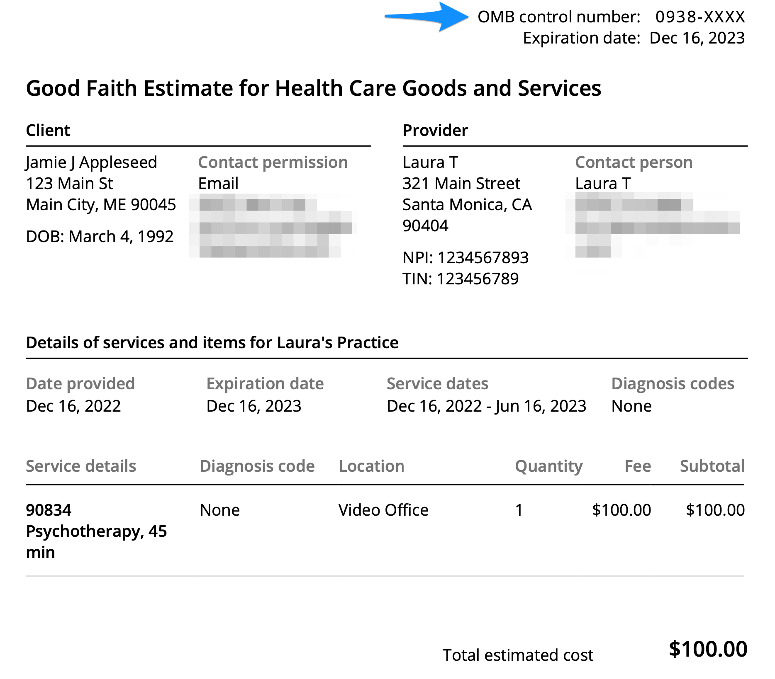Image resolution: width=775 pixels, height=679 pixels.
Task: Click the Video Office location value
Action: [x=383, y=510]
